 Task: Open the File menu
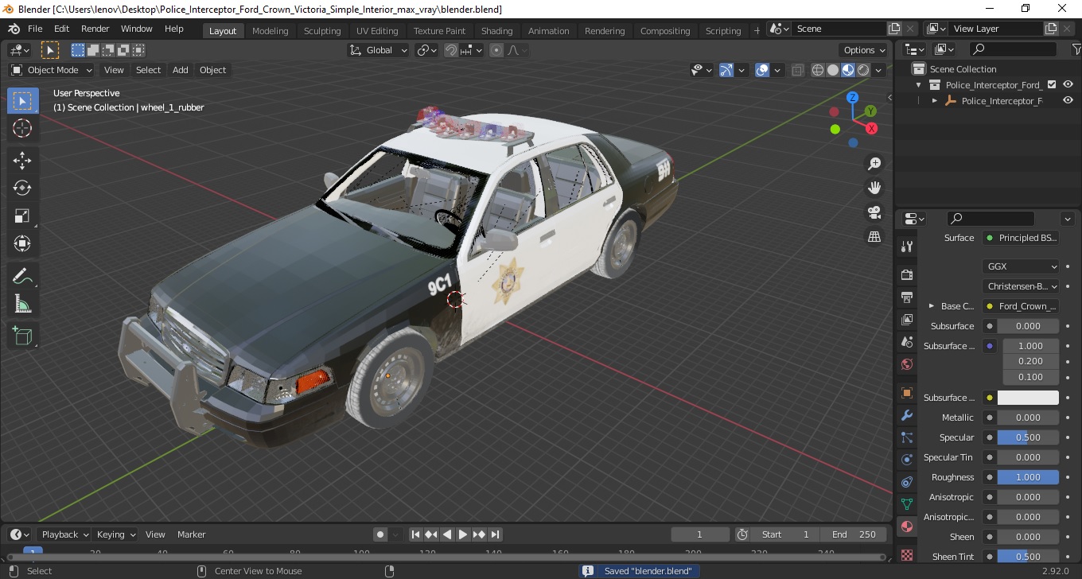pos(35,29)
